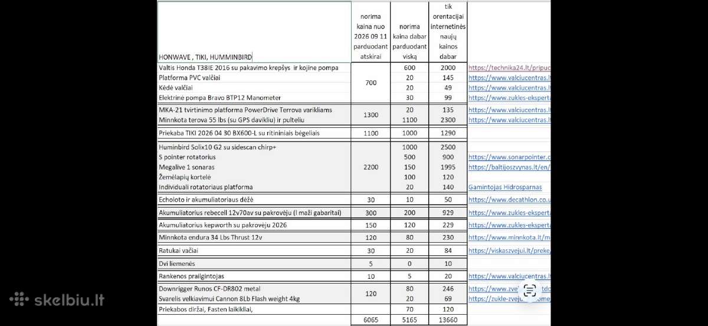This screenshot has width=708, height=326.
Task: Open zukle-zvej link in Svarelis velkiavimui row
Action: click(x=510, y=299)
